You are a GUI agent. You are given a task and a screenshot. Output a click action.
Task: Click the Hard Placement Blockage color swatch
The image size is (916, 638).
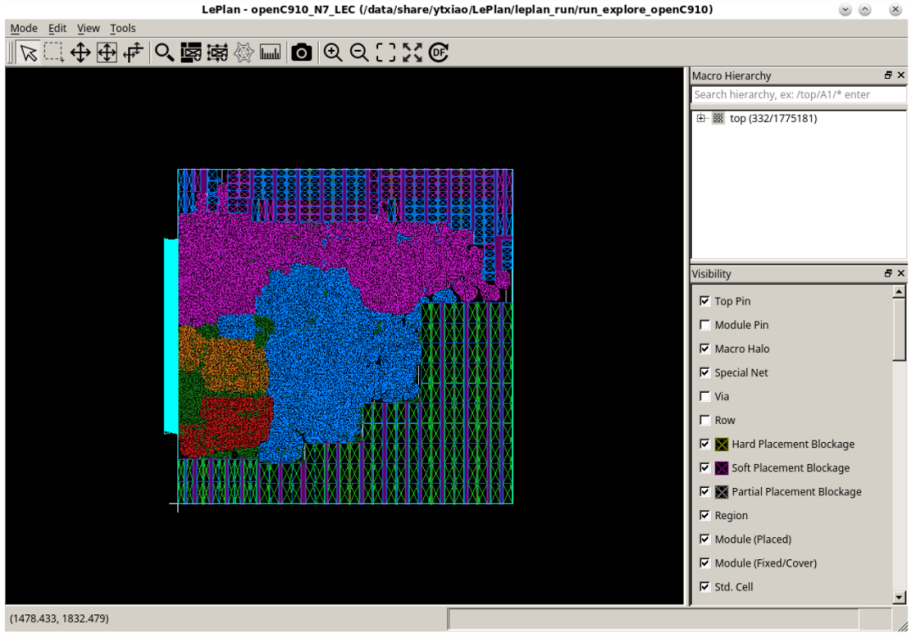[722, 444]
